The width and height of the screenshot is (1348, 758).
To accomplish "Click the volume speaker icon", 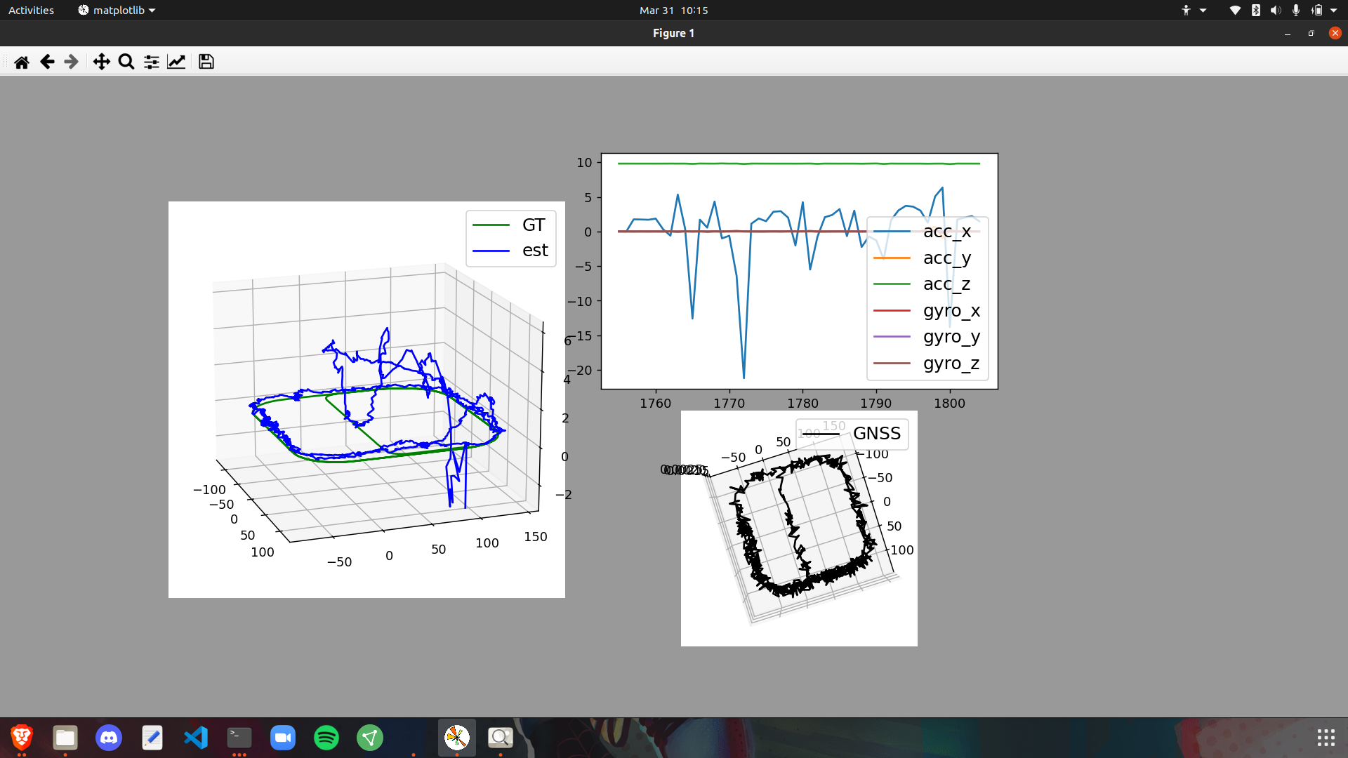I will 1275,11.
